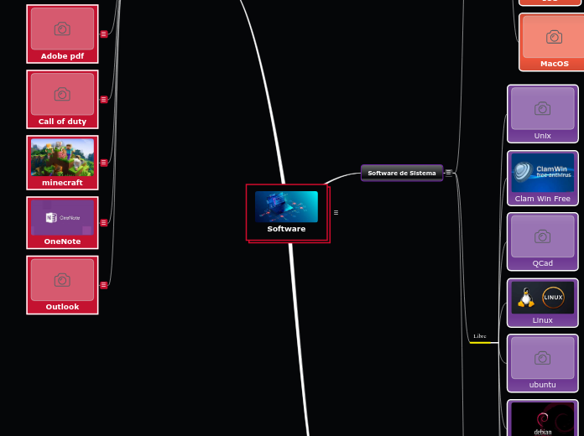The image size is (584, 436).
Task: Click the camera placeholder in Adobe pdf node
Action: (x=62, y=29)
